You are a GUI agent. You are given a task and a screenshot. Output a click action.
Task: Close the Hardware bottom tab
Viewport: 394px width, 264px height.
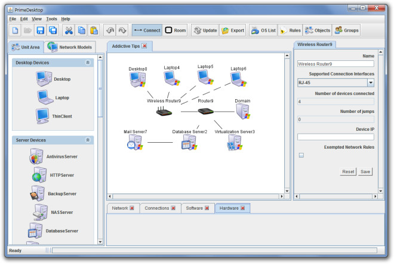[x=242, y=208]
